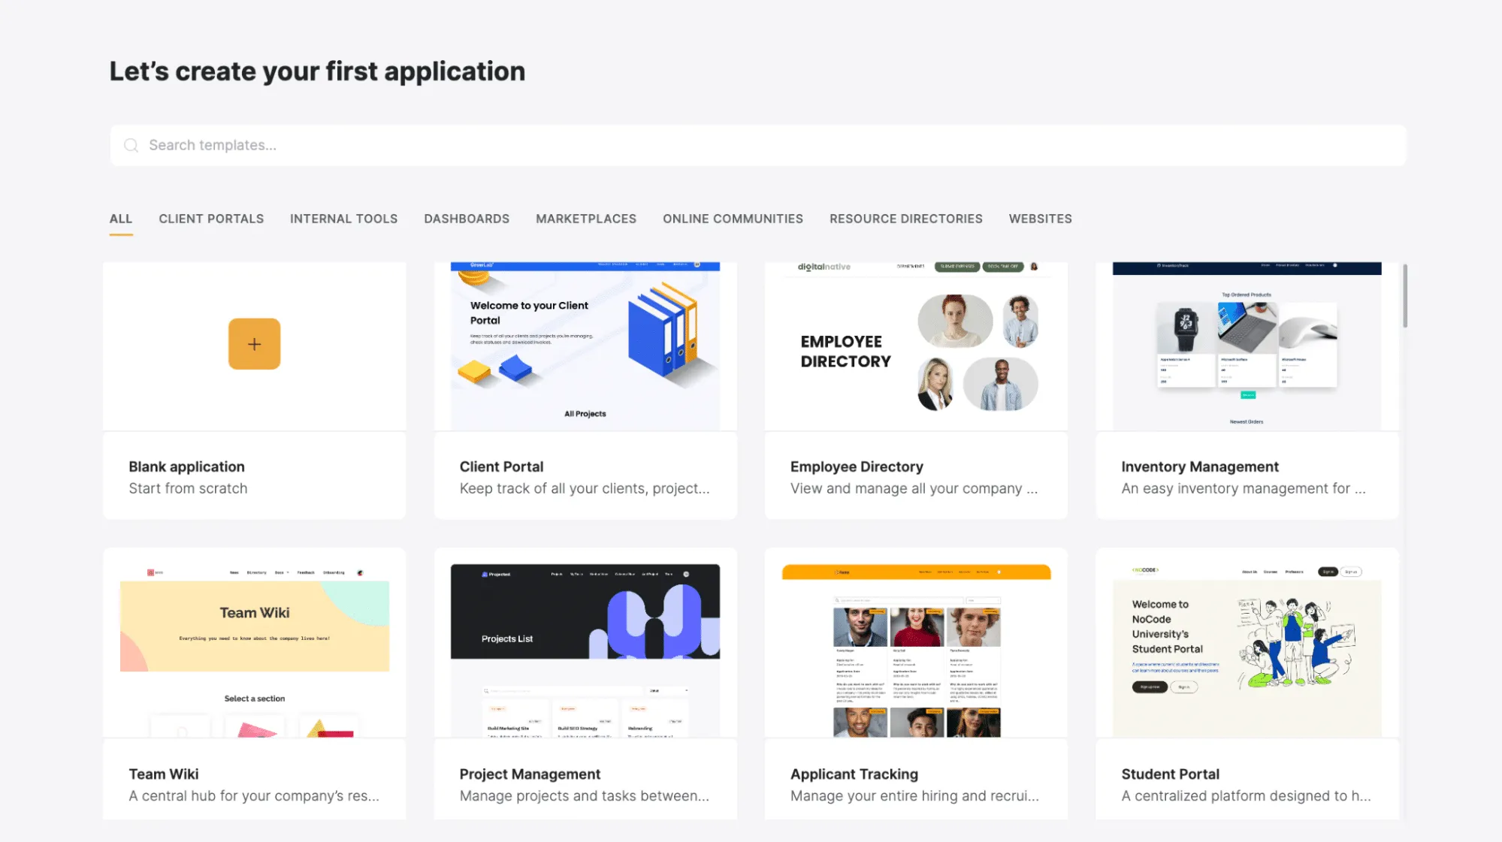Image resolution: width=1502 pixels, height=842 pixels.
Task: Select the ALL templates tab
Action: (120, 219)
